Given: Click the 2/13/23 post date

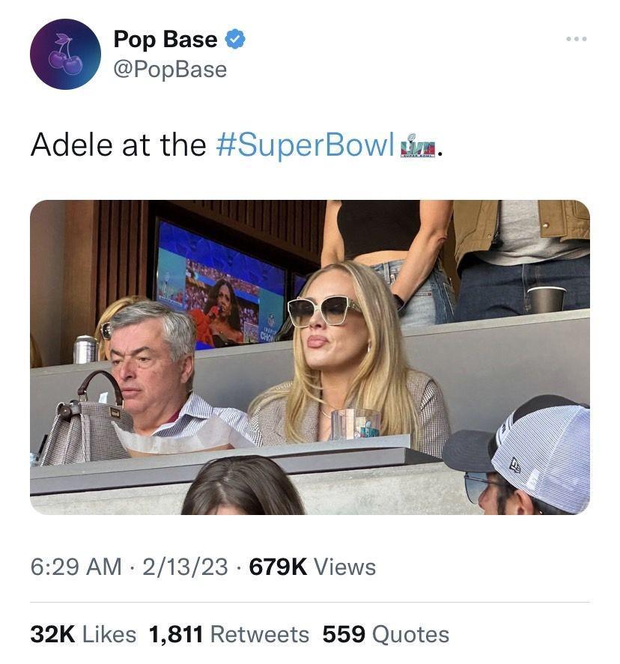Looking at the screenshot, I should click(x=185, y=567).
